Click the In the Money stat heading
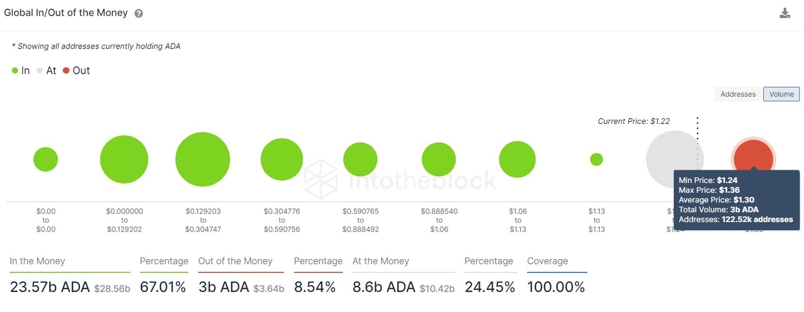The width and height of the screenshot is (804, 312). 37,261
